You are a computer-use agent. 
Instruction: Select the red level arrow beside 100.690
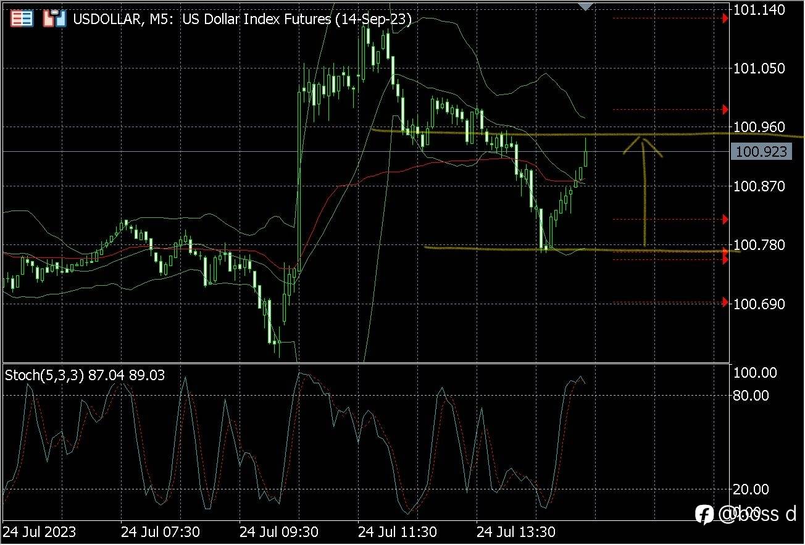pyautogui.click(x=725, y=302)
